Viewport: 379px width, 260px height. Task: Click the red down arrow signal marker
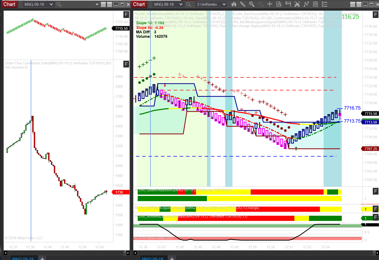[x=165, y=85]
